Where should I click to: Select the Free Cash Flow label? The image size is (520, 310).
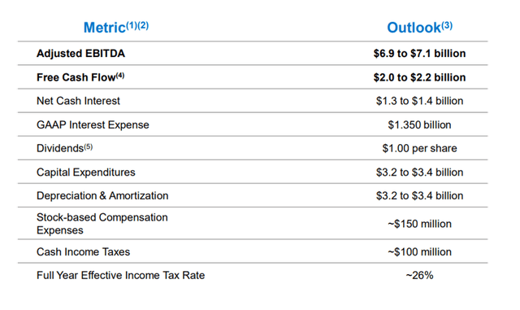click(x=80, y=77)
